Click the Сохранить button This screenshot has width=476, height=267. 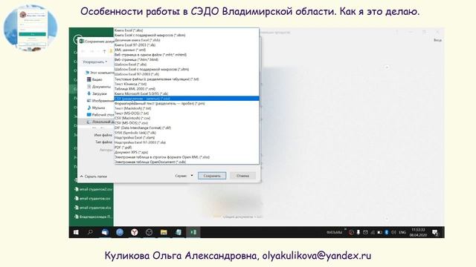[x=212, y=176]
